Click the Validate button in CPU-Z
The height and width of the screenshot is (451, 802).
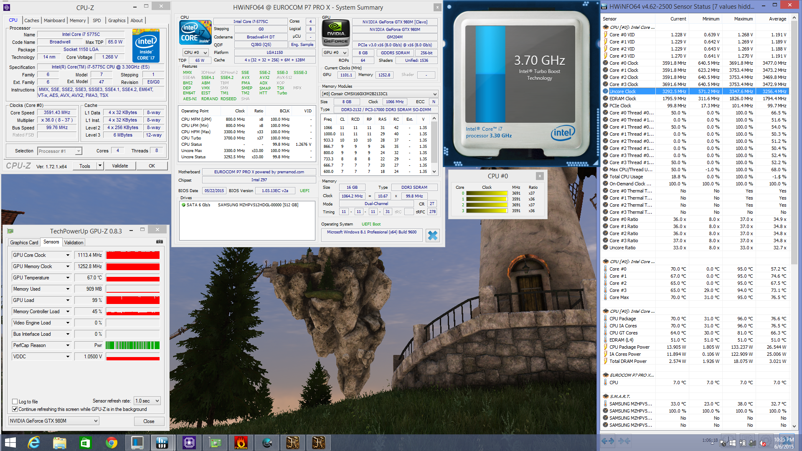pyautogui.click(x=120, y=166)
